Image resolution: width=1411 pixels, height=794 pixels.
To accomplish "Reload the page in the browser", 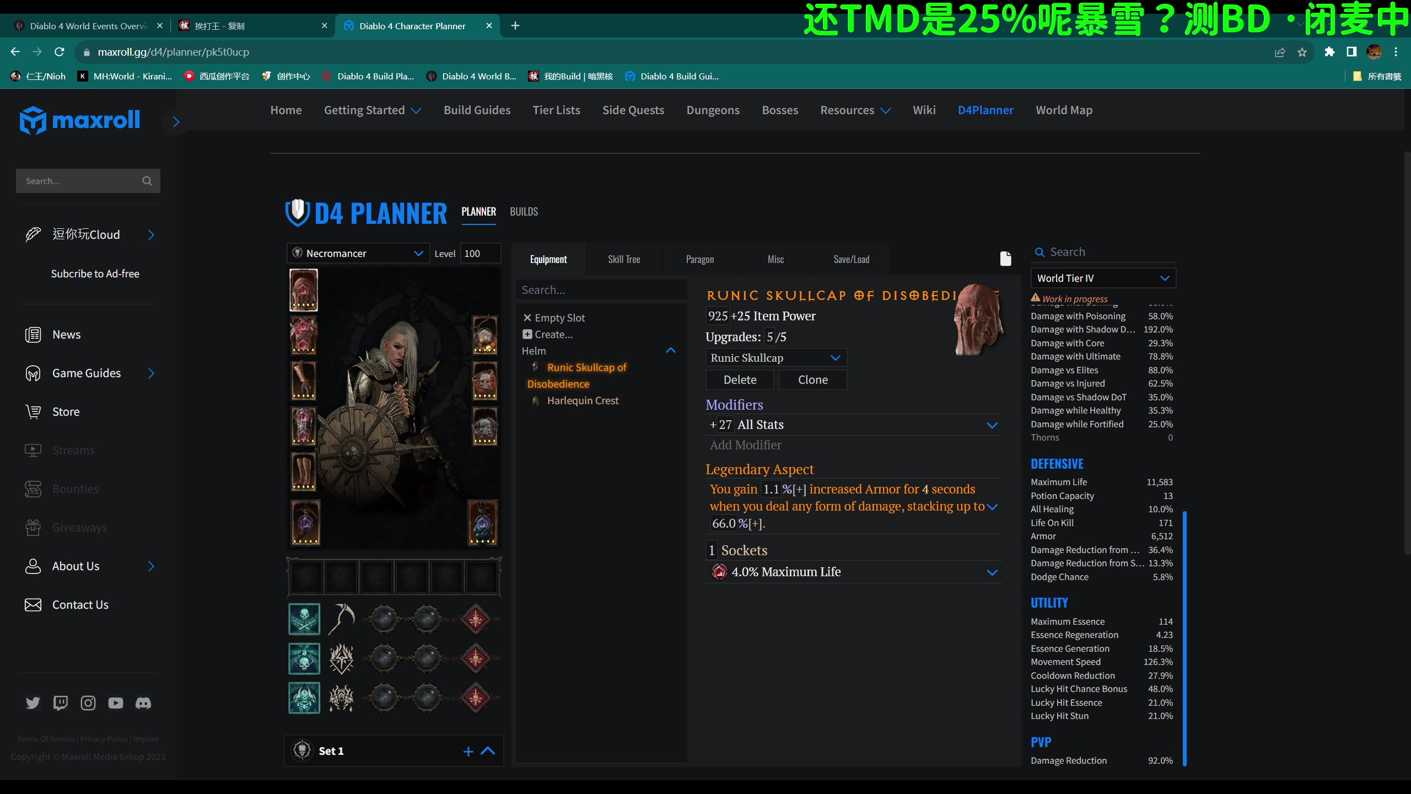I will 60,52.
